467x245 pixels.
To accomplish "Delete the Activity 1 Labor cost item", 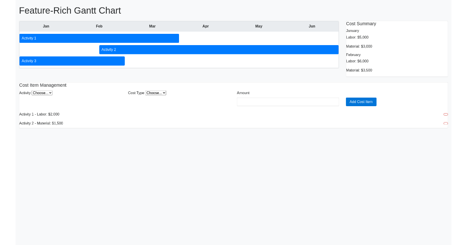I will (x=446, y=114).
